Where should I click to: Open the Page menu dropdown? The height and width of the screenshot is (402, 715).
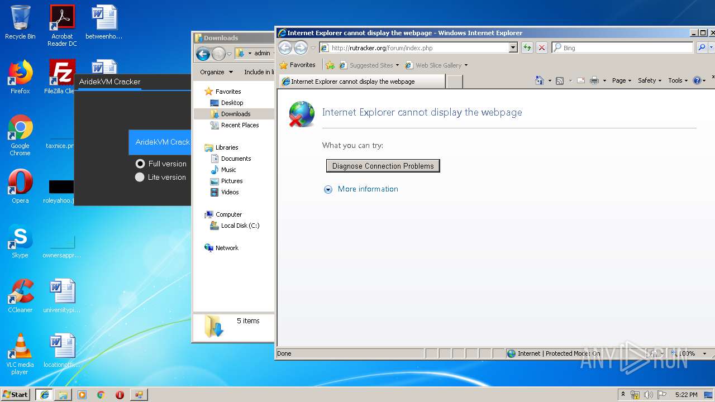(621, 80)
